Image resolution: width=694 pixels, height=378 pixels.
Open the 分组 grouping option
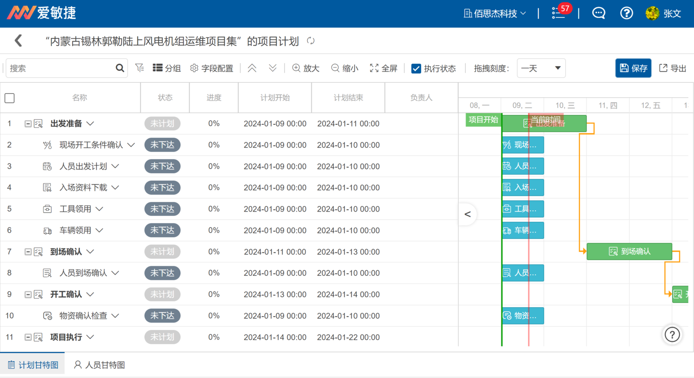pyautogui.click(x=167, y=68)
